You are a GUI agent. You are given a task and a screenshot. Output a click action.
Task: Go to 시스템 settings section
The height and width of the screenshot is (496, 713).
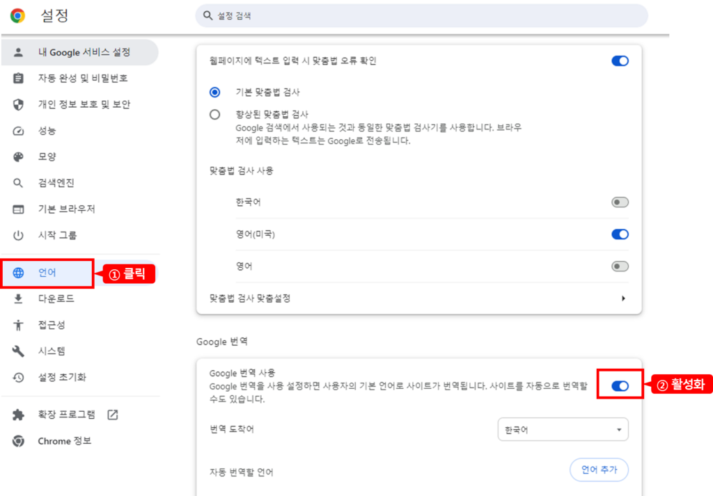coord(52,351)
